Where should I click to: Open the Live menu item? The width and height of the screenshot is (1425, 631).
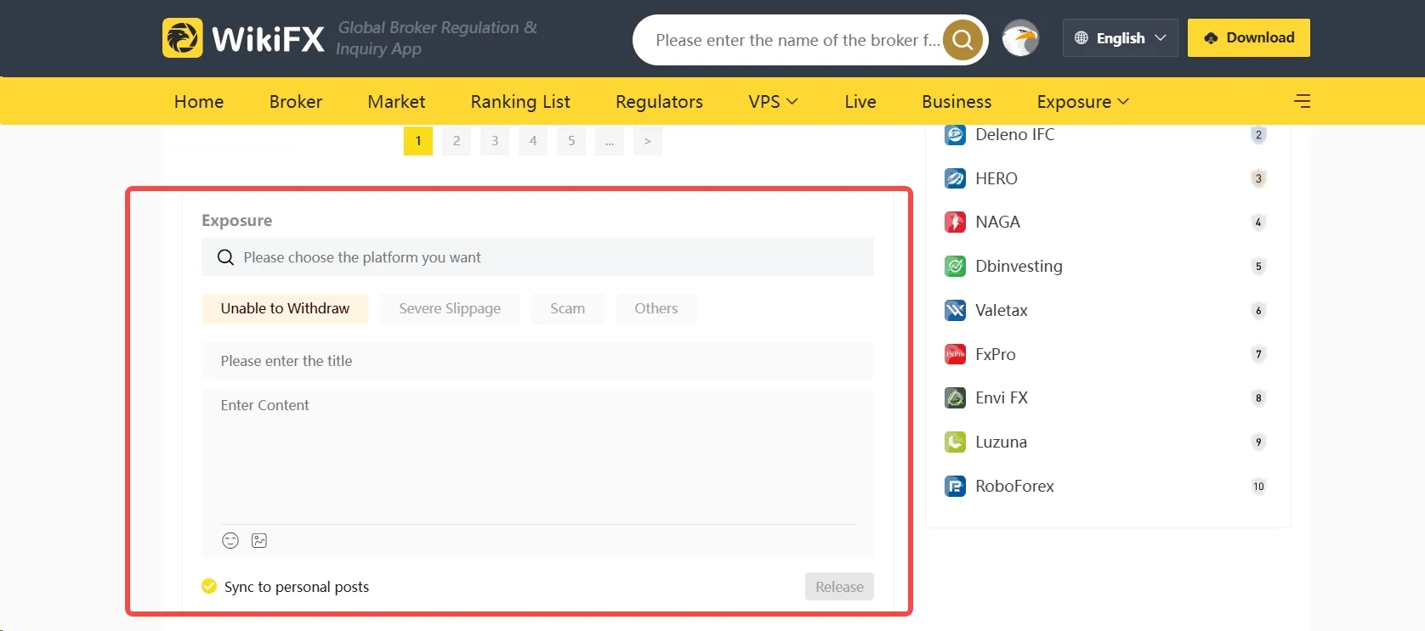coord(860,101)
